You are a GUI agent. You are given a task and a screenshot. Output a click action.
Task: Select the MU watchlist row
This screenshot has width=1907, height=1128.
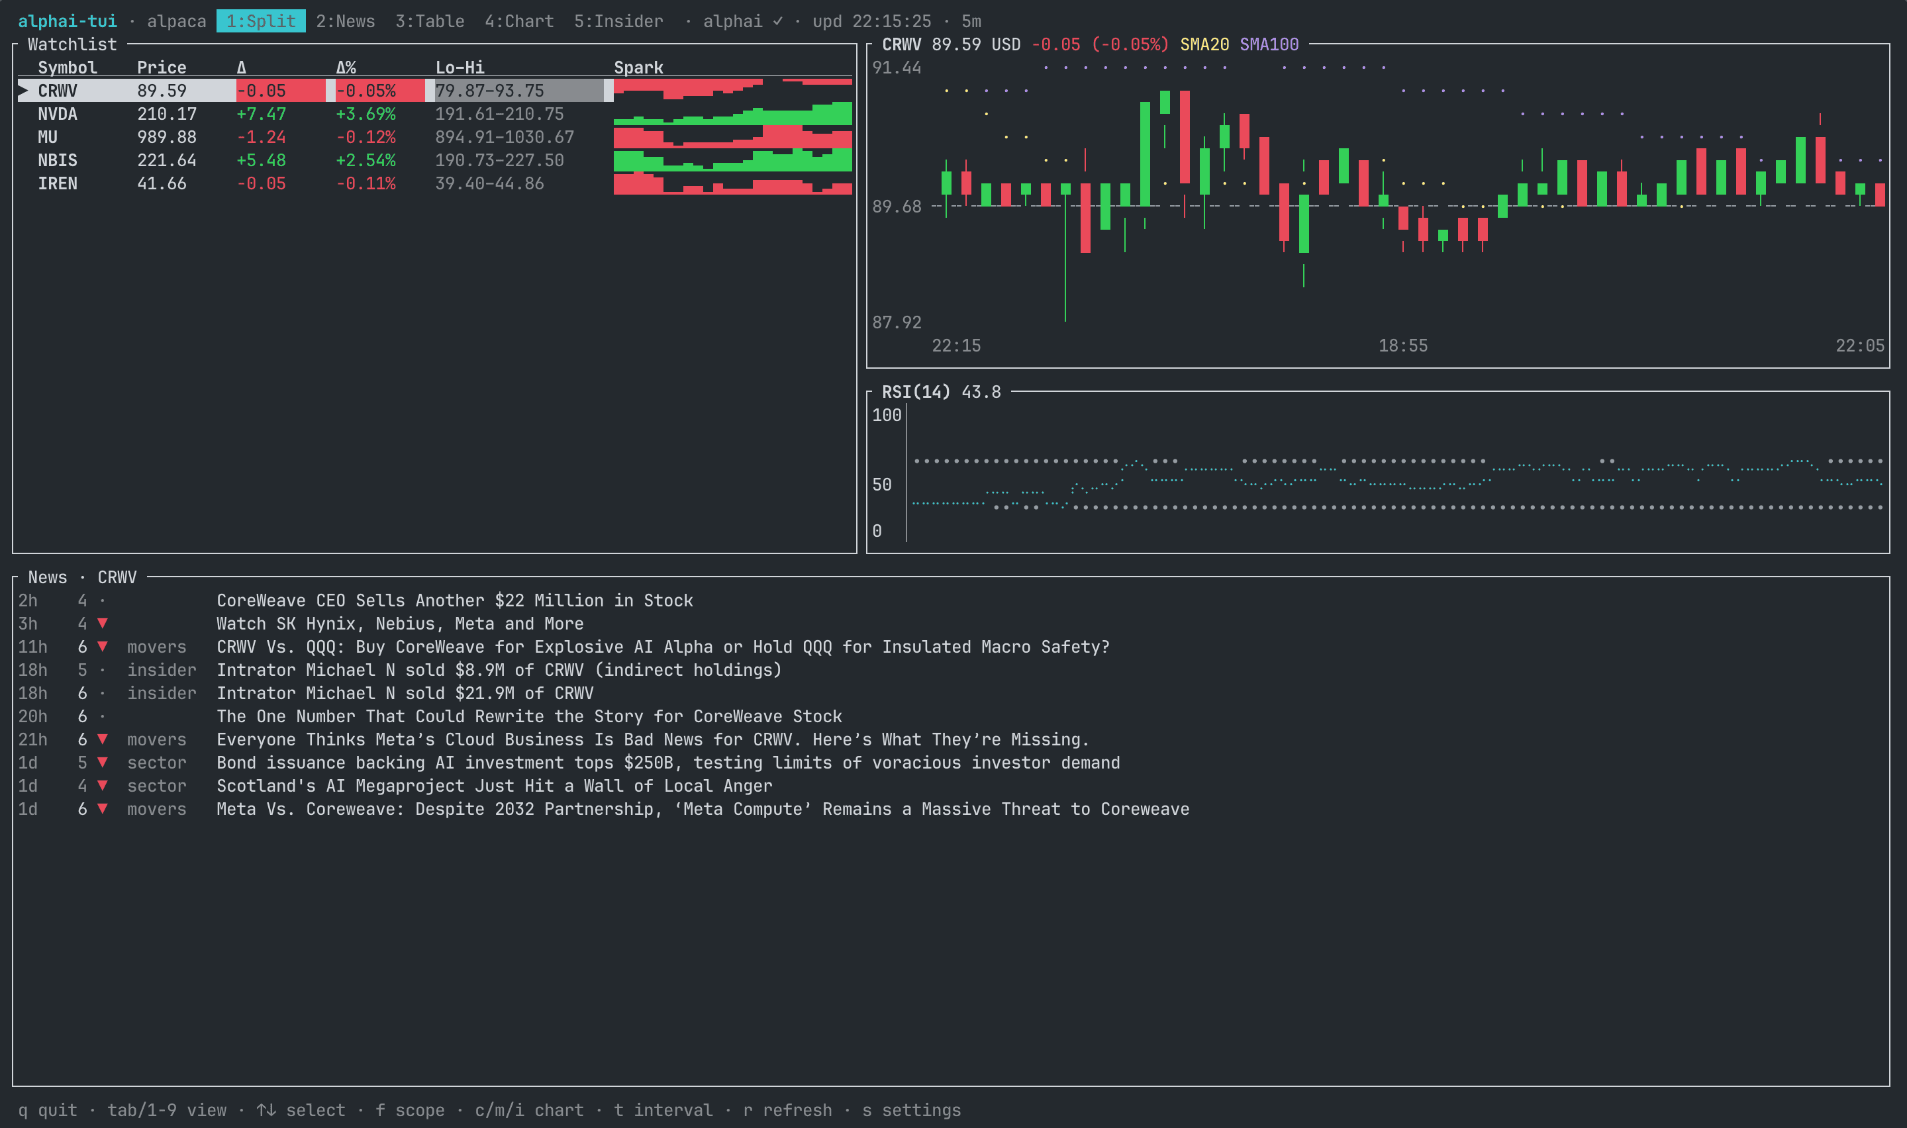tap(435, 137)
